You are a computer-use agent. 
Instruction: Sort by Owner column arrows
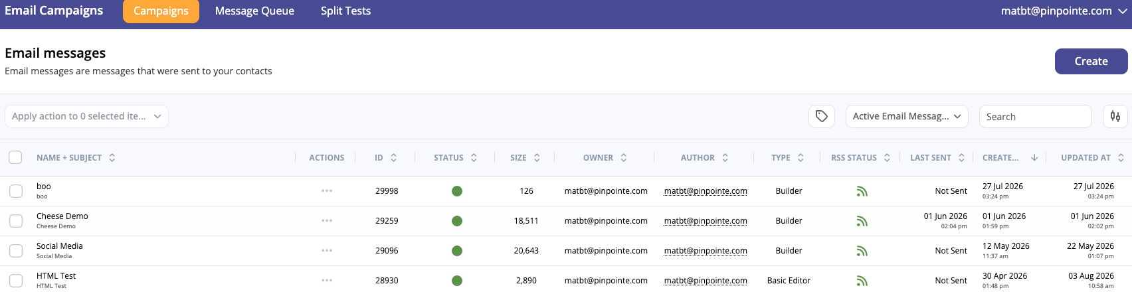(x=624, y=158)
